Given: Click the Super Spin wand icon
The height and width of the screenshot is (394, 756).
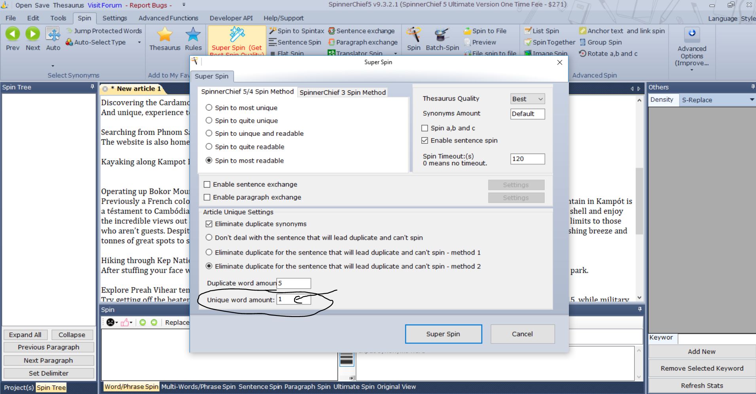Looking at the screenshot, I should (x=237, y=35).
